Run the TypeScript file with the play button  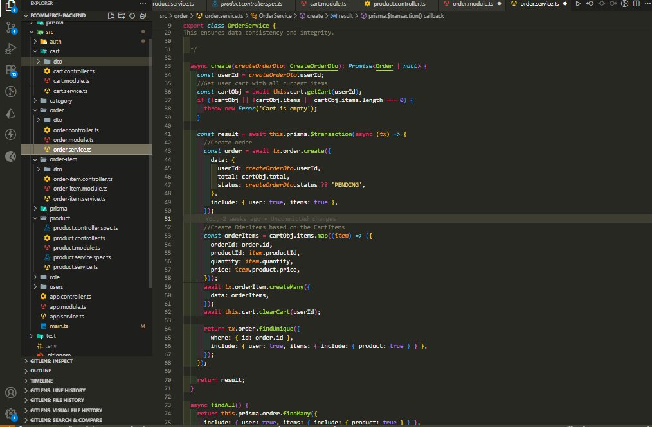[578, 4]
